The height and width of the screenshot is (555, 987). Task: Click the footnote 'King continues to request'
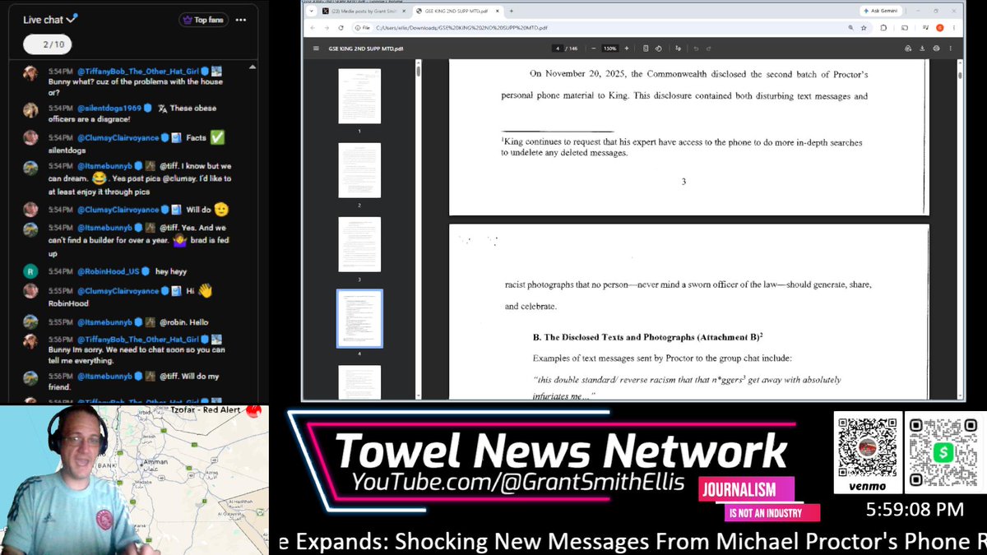click(682, 147)
